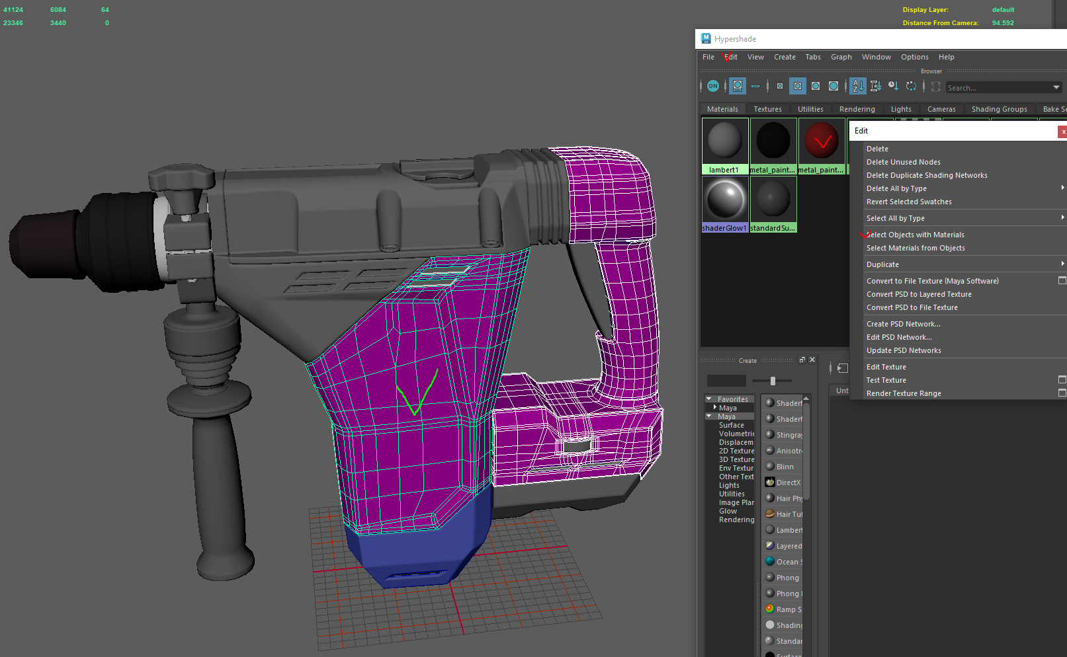The height and width of the screenshot is (657, 1067).
Task: Check the Test Texture option box
Action: (x=1062, y=380)
